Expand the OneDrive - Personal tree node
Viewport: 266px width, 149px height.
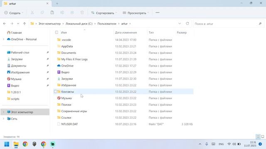point(4,39)
